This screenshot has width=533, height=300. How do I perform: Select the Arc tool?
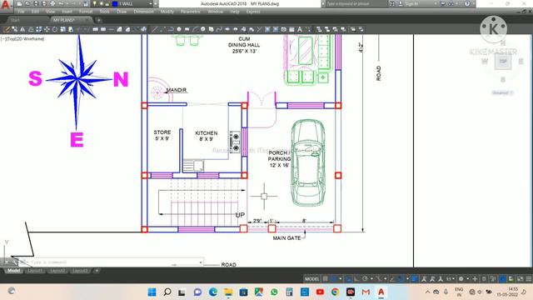pyautogui.click(x=195, y=30)
